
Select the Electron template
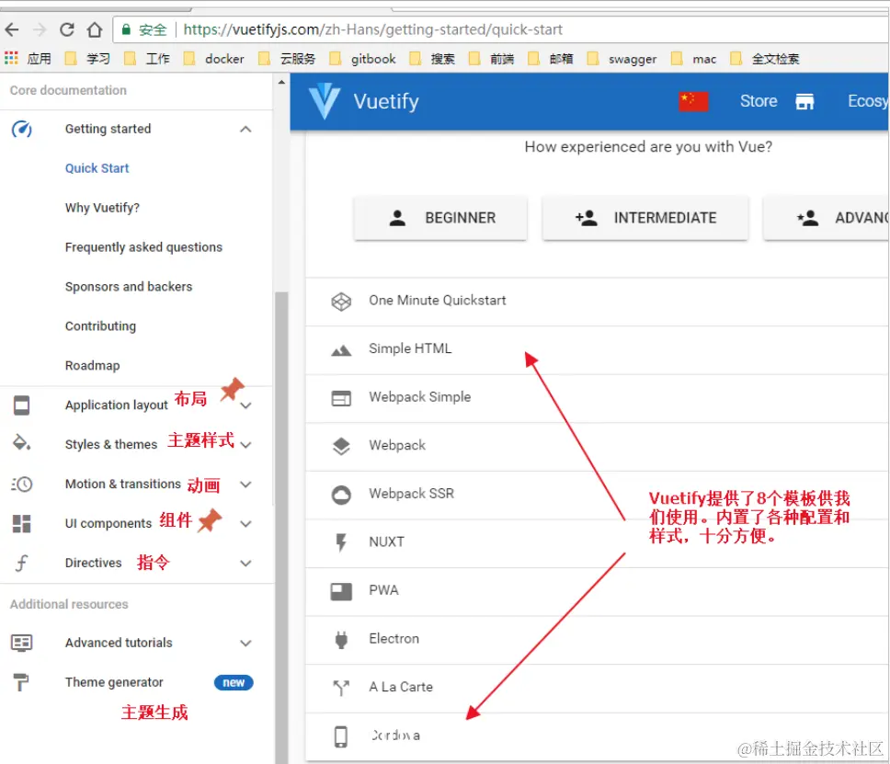click(x=597, y=639)
